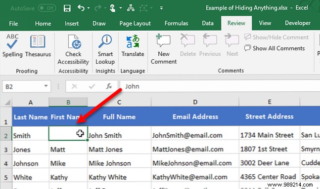Click the hierarchy diagram icon in the Quick Access Toolbar

131,8
